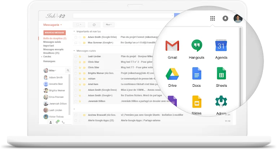Viewport: 277px width, 154px height.
Task: Toggle the star on Chris Stier's first email
Action: pos(80,62)
